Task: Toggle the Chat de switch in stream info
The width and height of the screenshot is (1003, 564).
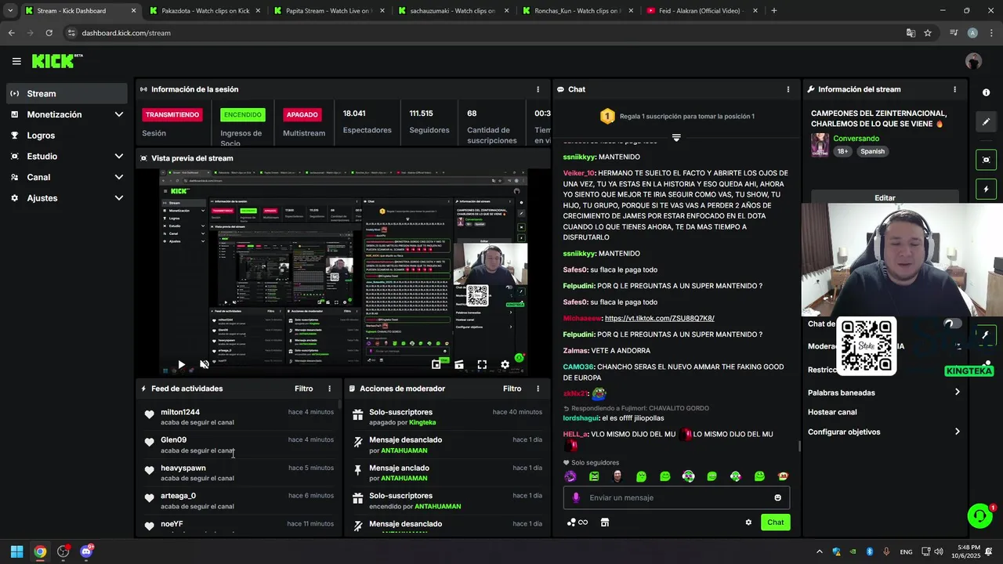Action: click(952, 324)
